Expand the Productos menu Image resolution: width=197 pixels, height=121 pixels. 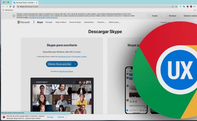(101, 22)
